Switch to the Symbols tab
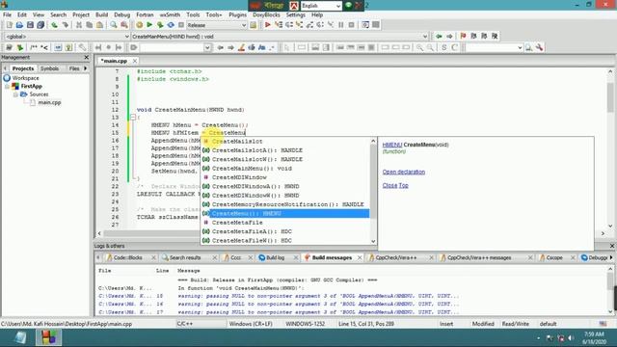 49,68
